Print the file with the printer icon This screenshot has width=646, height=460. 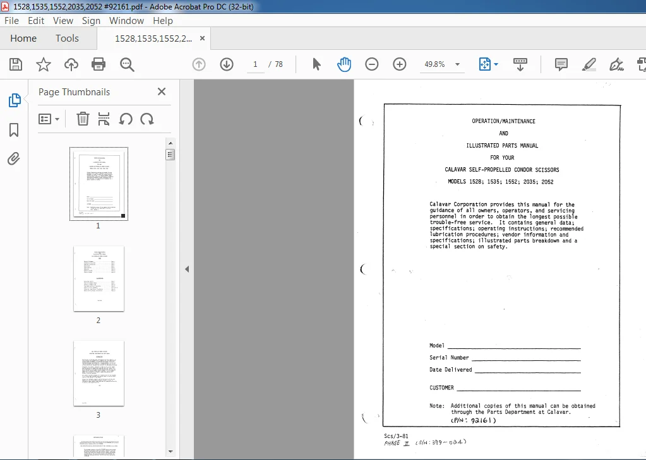[x=99, y=64]
